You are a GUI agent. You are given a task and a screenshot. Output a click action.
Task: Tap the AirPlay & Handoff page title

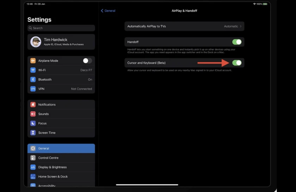[184, 11]
